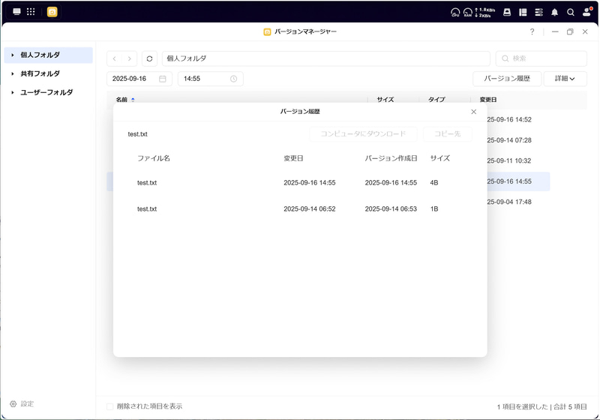Open the user account icon
This screenshot has width=600, height=420.
586,12
